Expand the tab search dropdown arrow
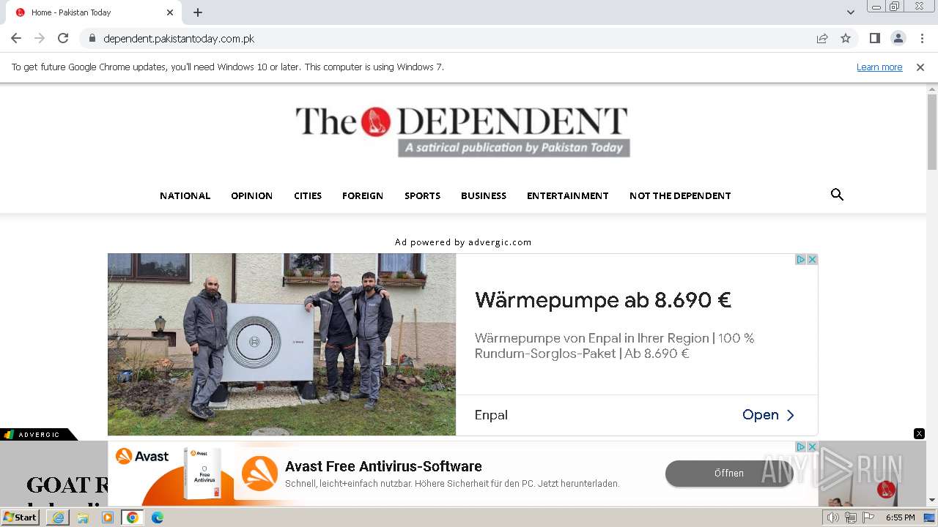Image resolution: width=938 pixels, height=527 pixels. click(x=850, y=12)
